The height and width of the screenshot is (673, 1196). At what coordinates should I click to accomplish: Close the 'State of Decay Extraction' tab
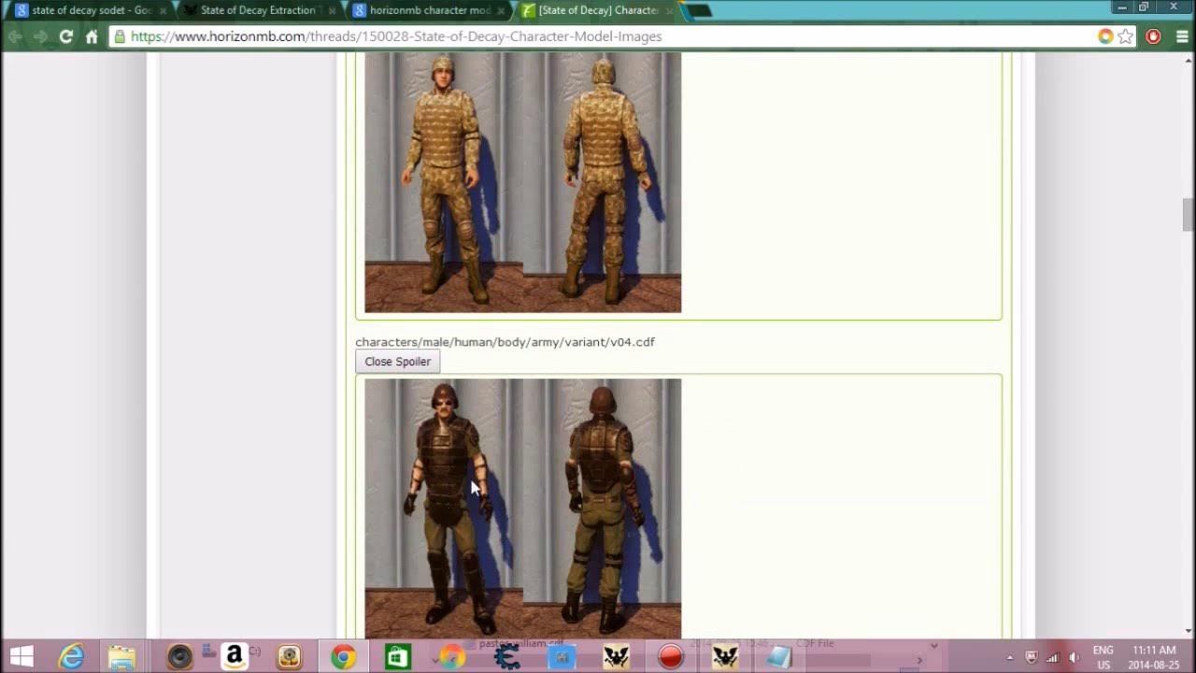[331, 10]
